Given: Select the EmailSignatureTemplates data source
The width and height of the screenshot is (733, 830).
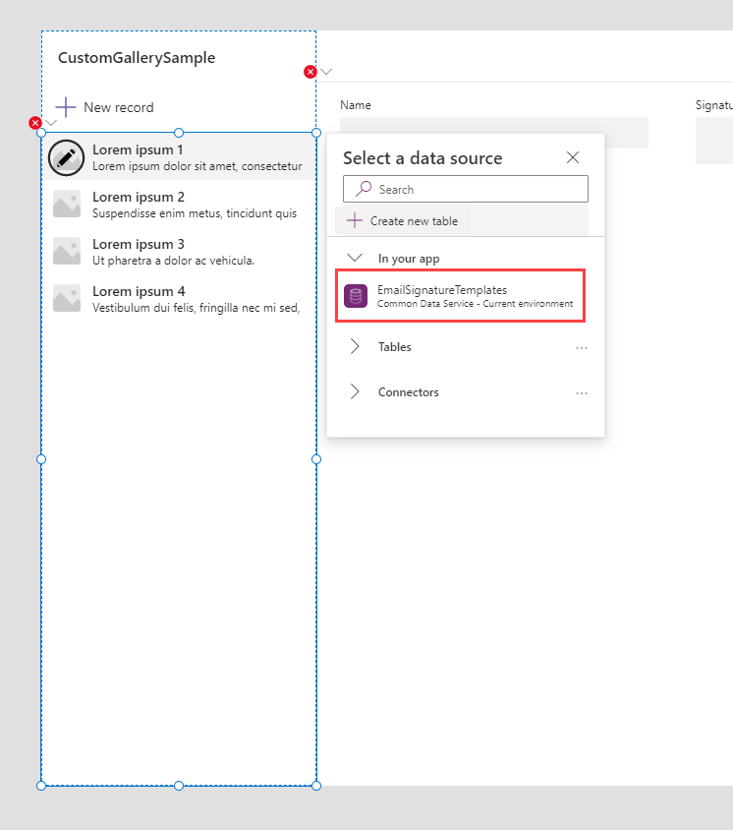Looking at the screenshot, I should point(462,296).
